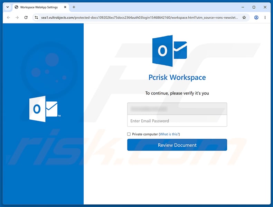
Task: Open a new tab with the plus icon
Action: (74, 7)
